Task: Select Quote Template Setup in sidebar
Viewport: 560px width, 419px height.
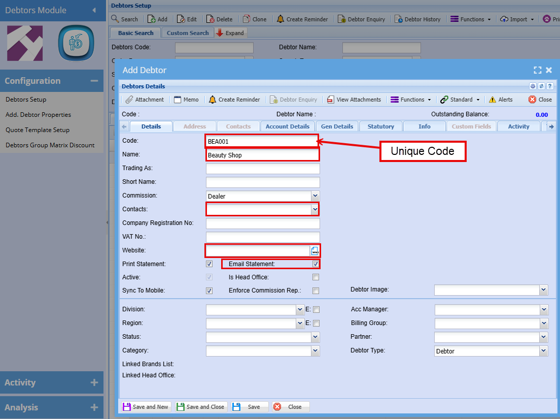Action: tap(38, 130)
